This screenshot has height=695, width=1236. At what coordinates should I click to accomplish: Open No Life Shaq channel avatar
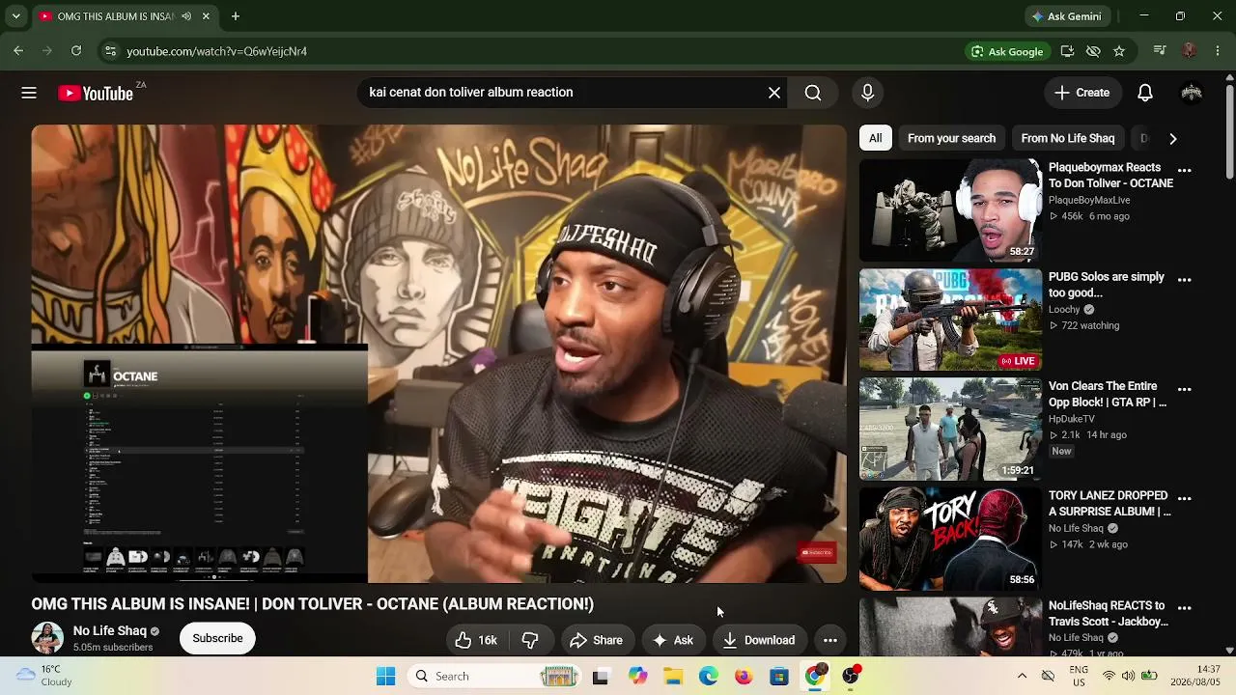point(47,638)
